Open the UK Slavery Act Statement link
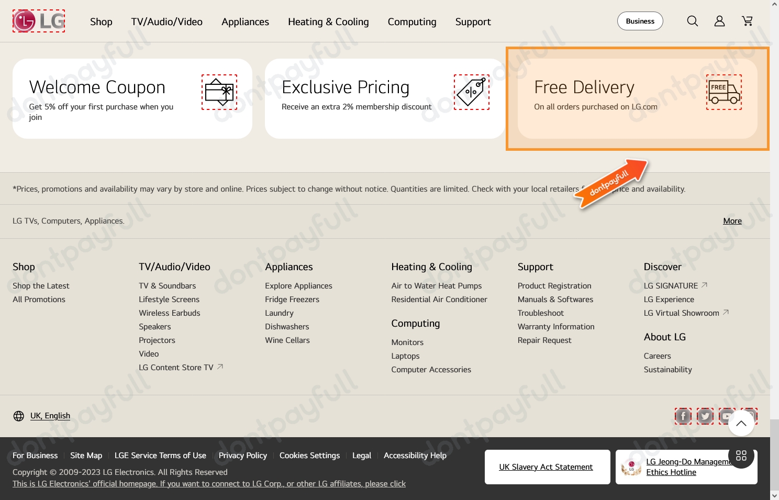Viewport: 779px width, 500px height. point(546,467)
